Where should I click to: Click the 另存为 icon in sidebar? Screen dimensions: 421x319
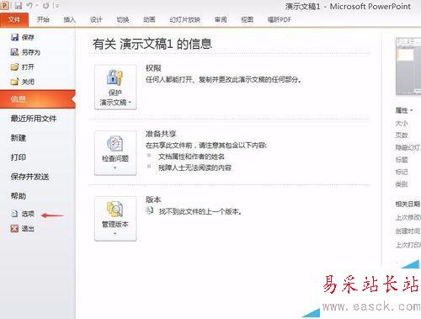click(14, 52)
